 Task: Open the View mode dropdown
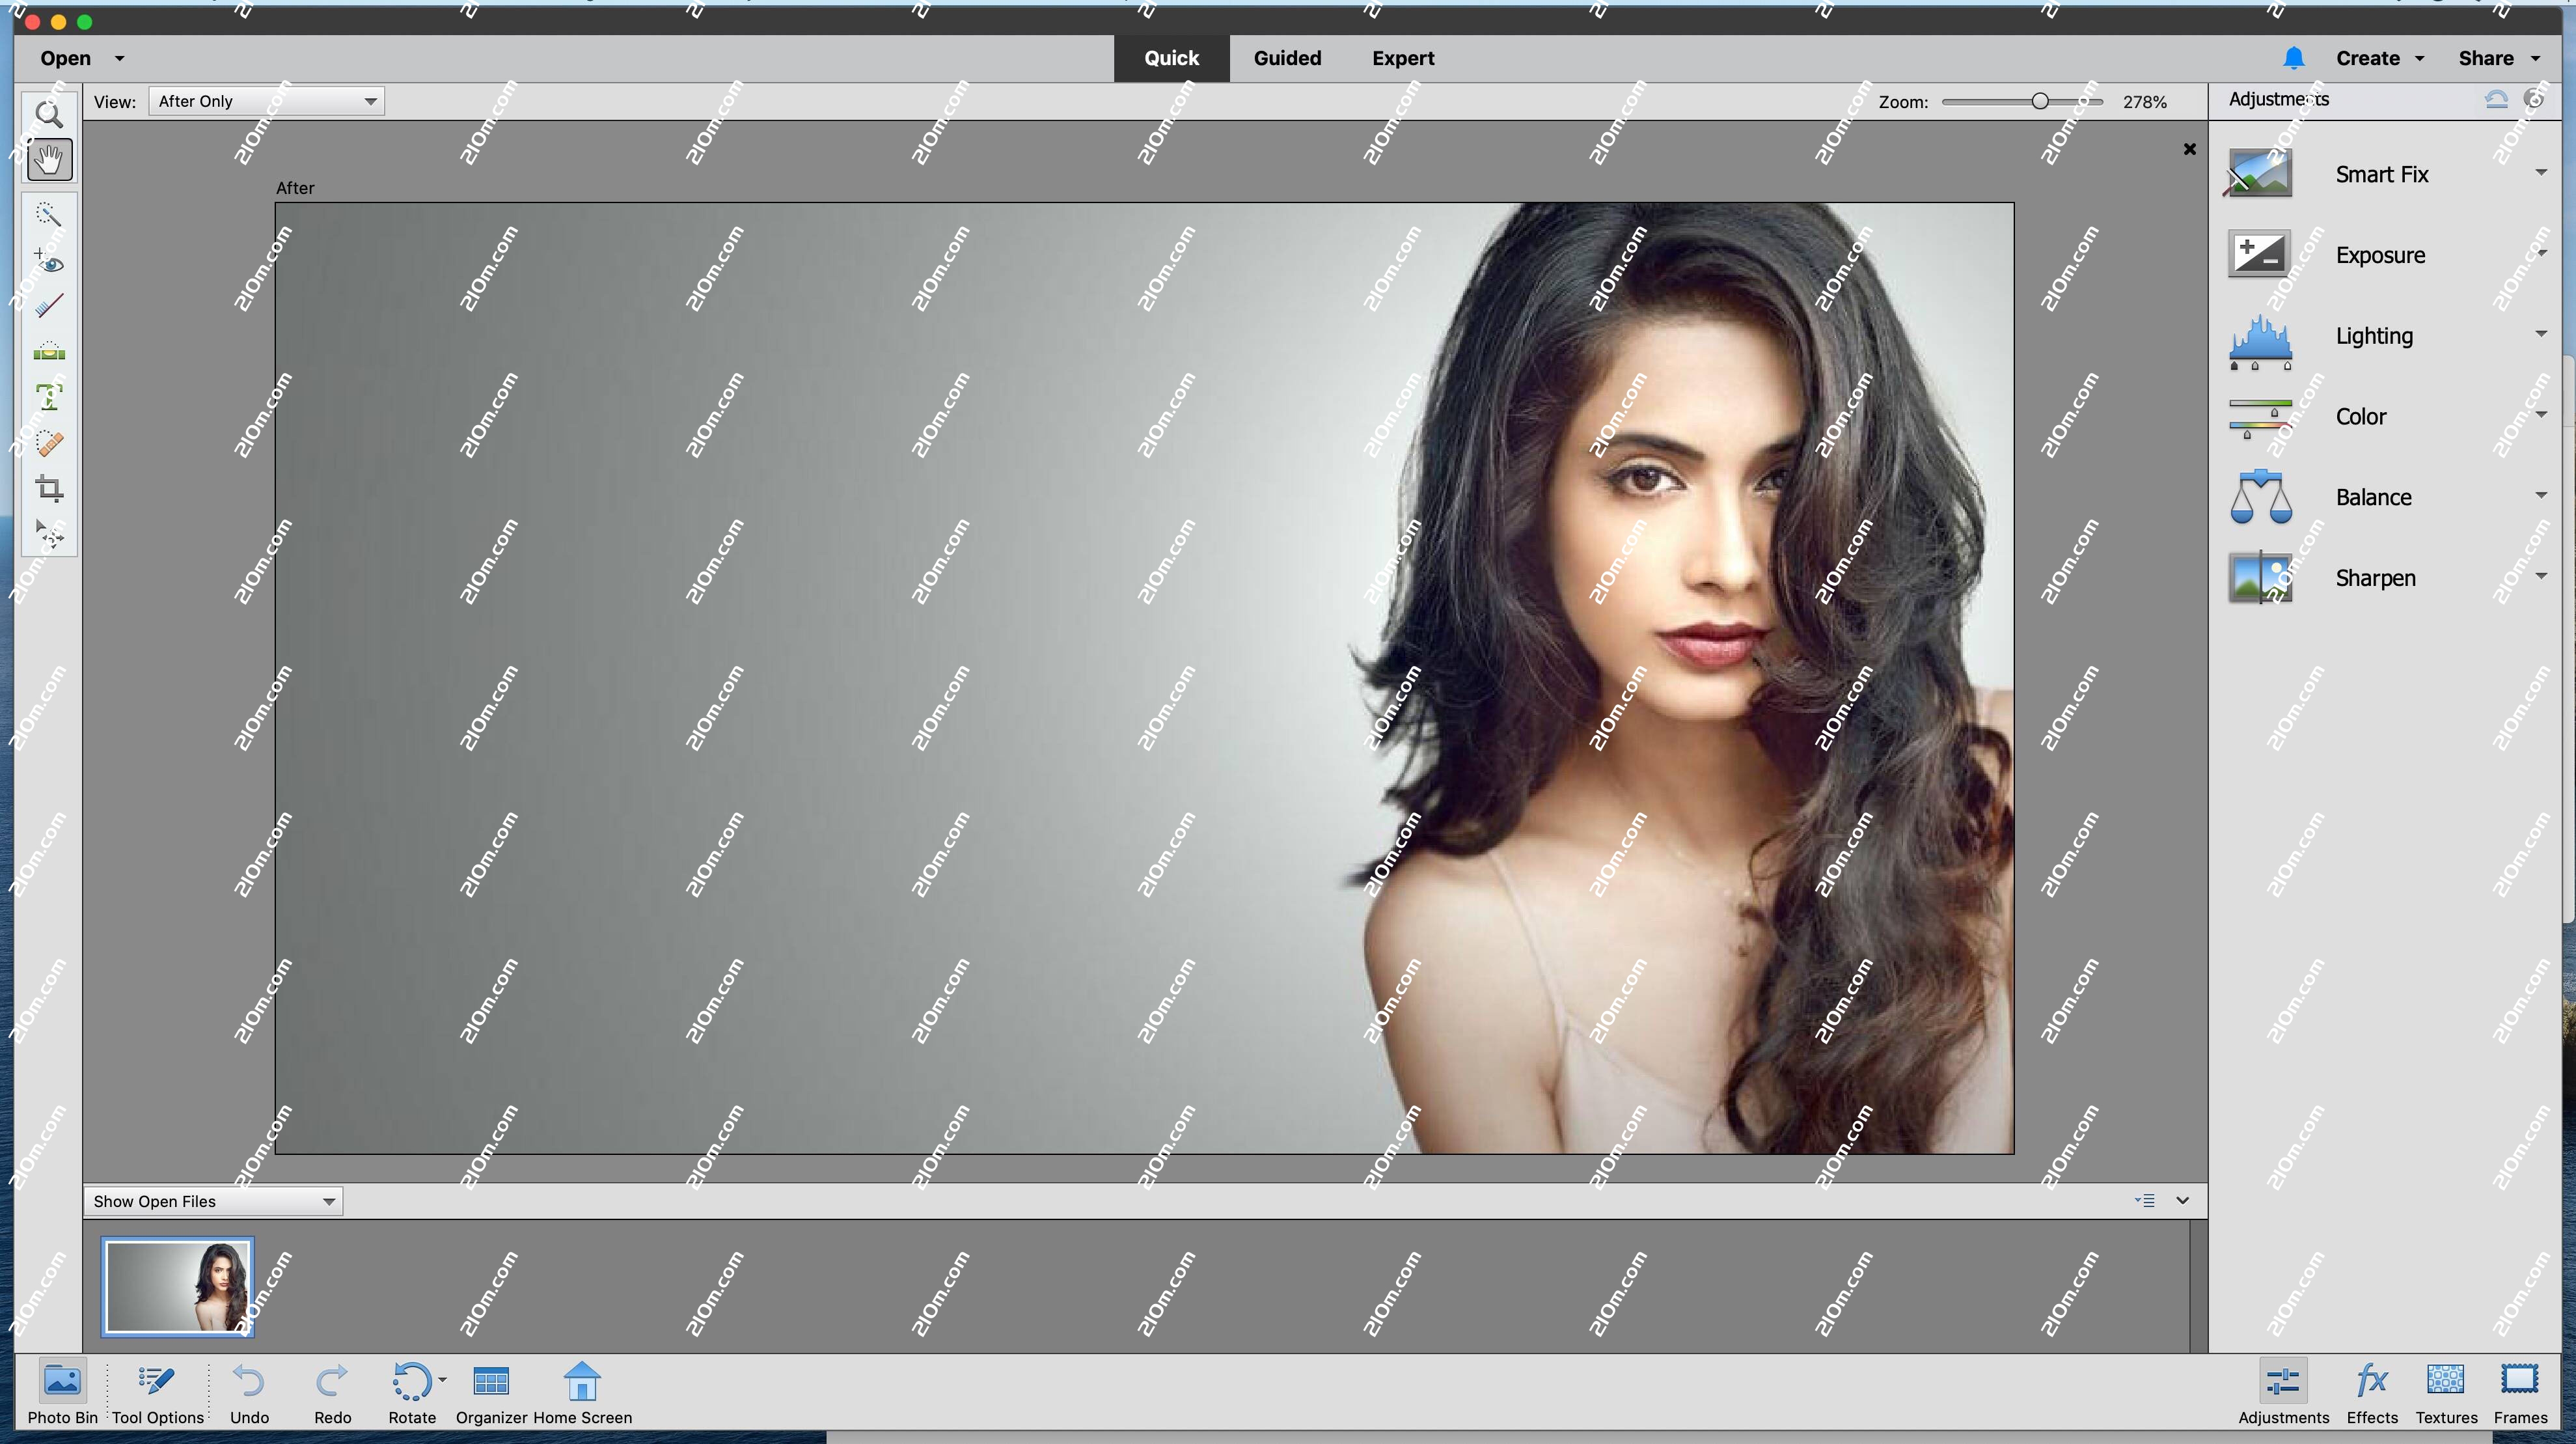(x=267, y=101)
